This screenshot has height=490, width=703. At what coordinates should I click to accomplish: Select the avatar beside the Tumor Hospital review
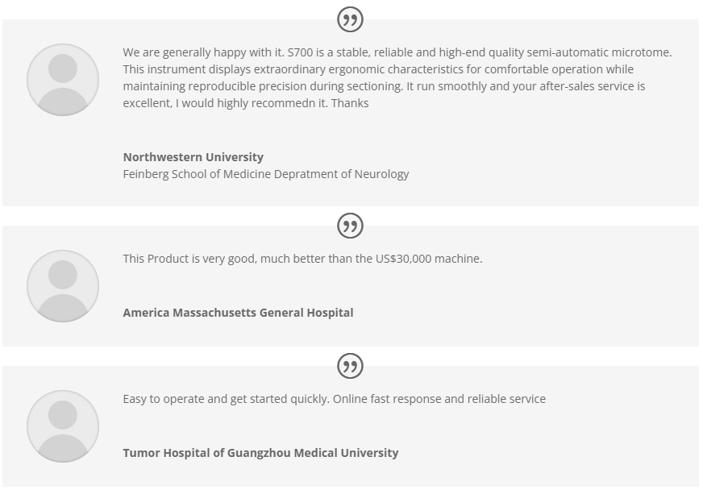click(x=63, y=426)
